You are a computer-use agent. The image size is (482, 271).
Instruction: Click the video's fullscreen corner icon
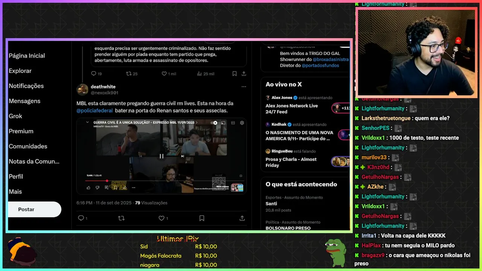tap(241, 176)
